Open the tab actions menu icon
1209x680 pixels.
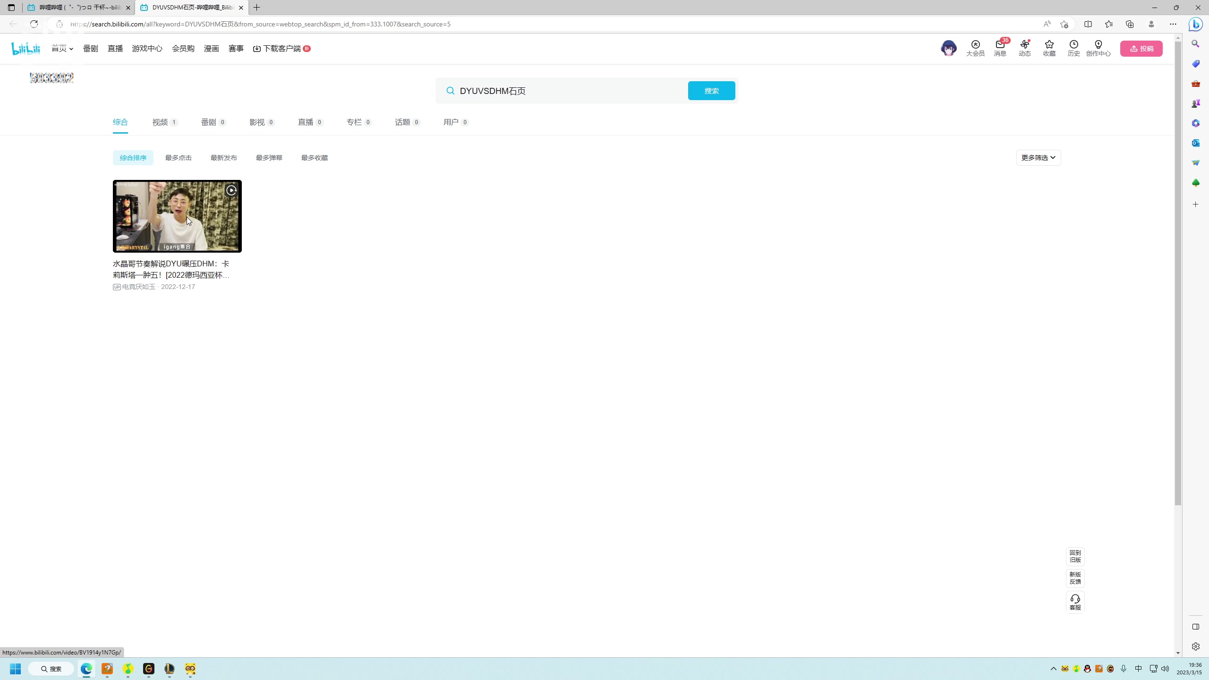pyautogui.click(x=11, y=8)
